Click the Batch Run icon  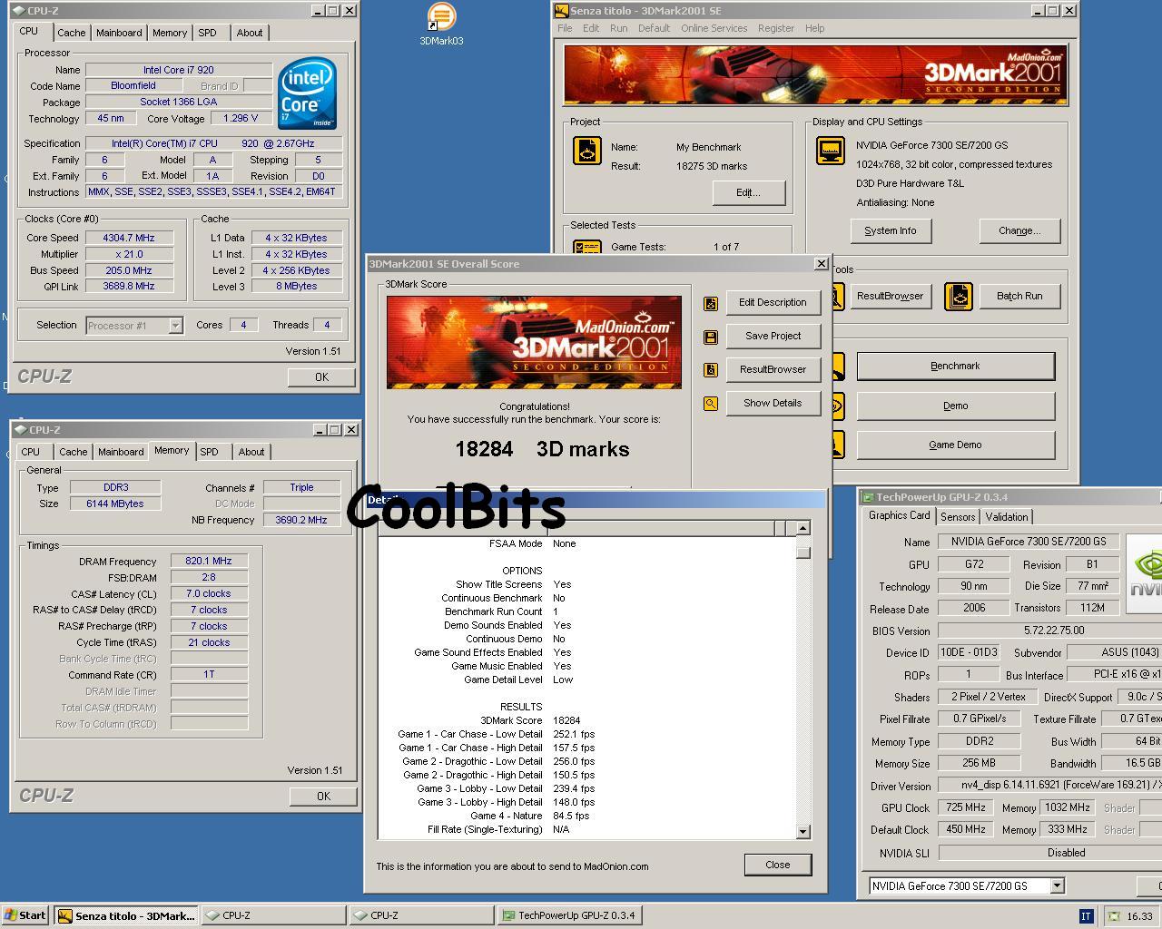click(x=959, y=297)
